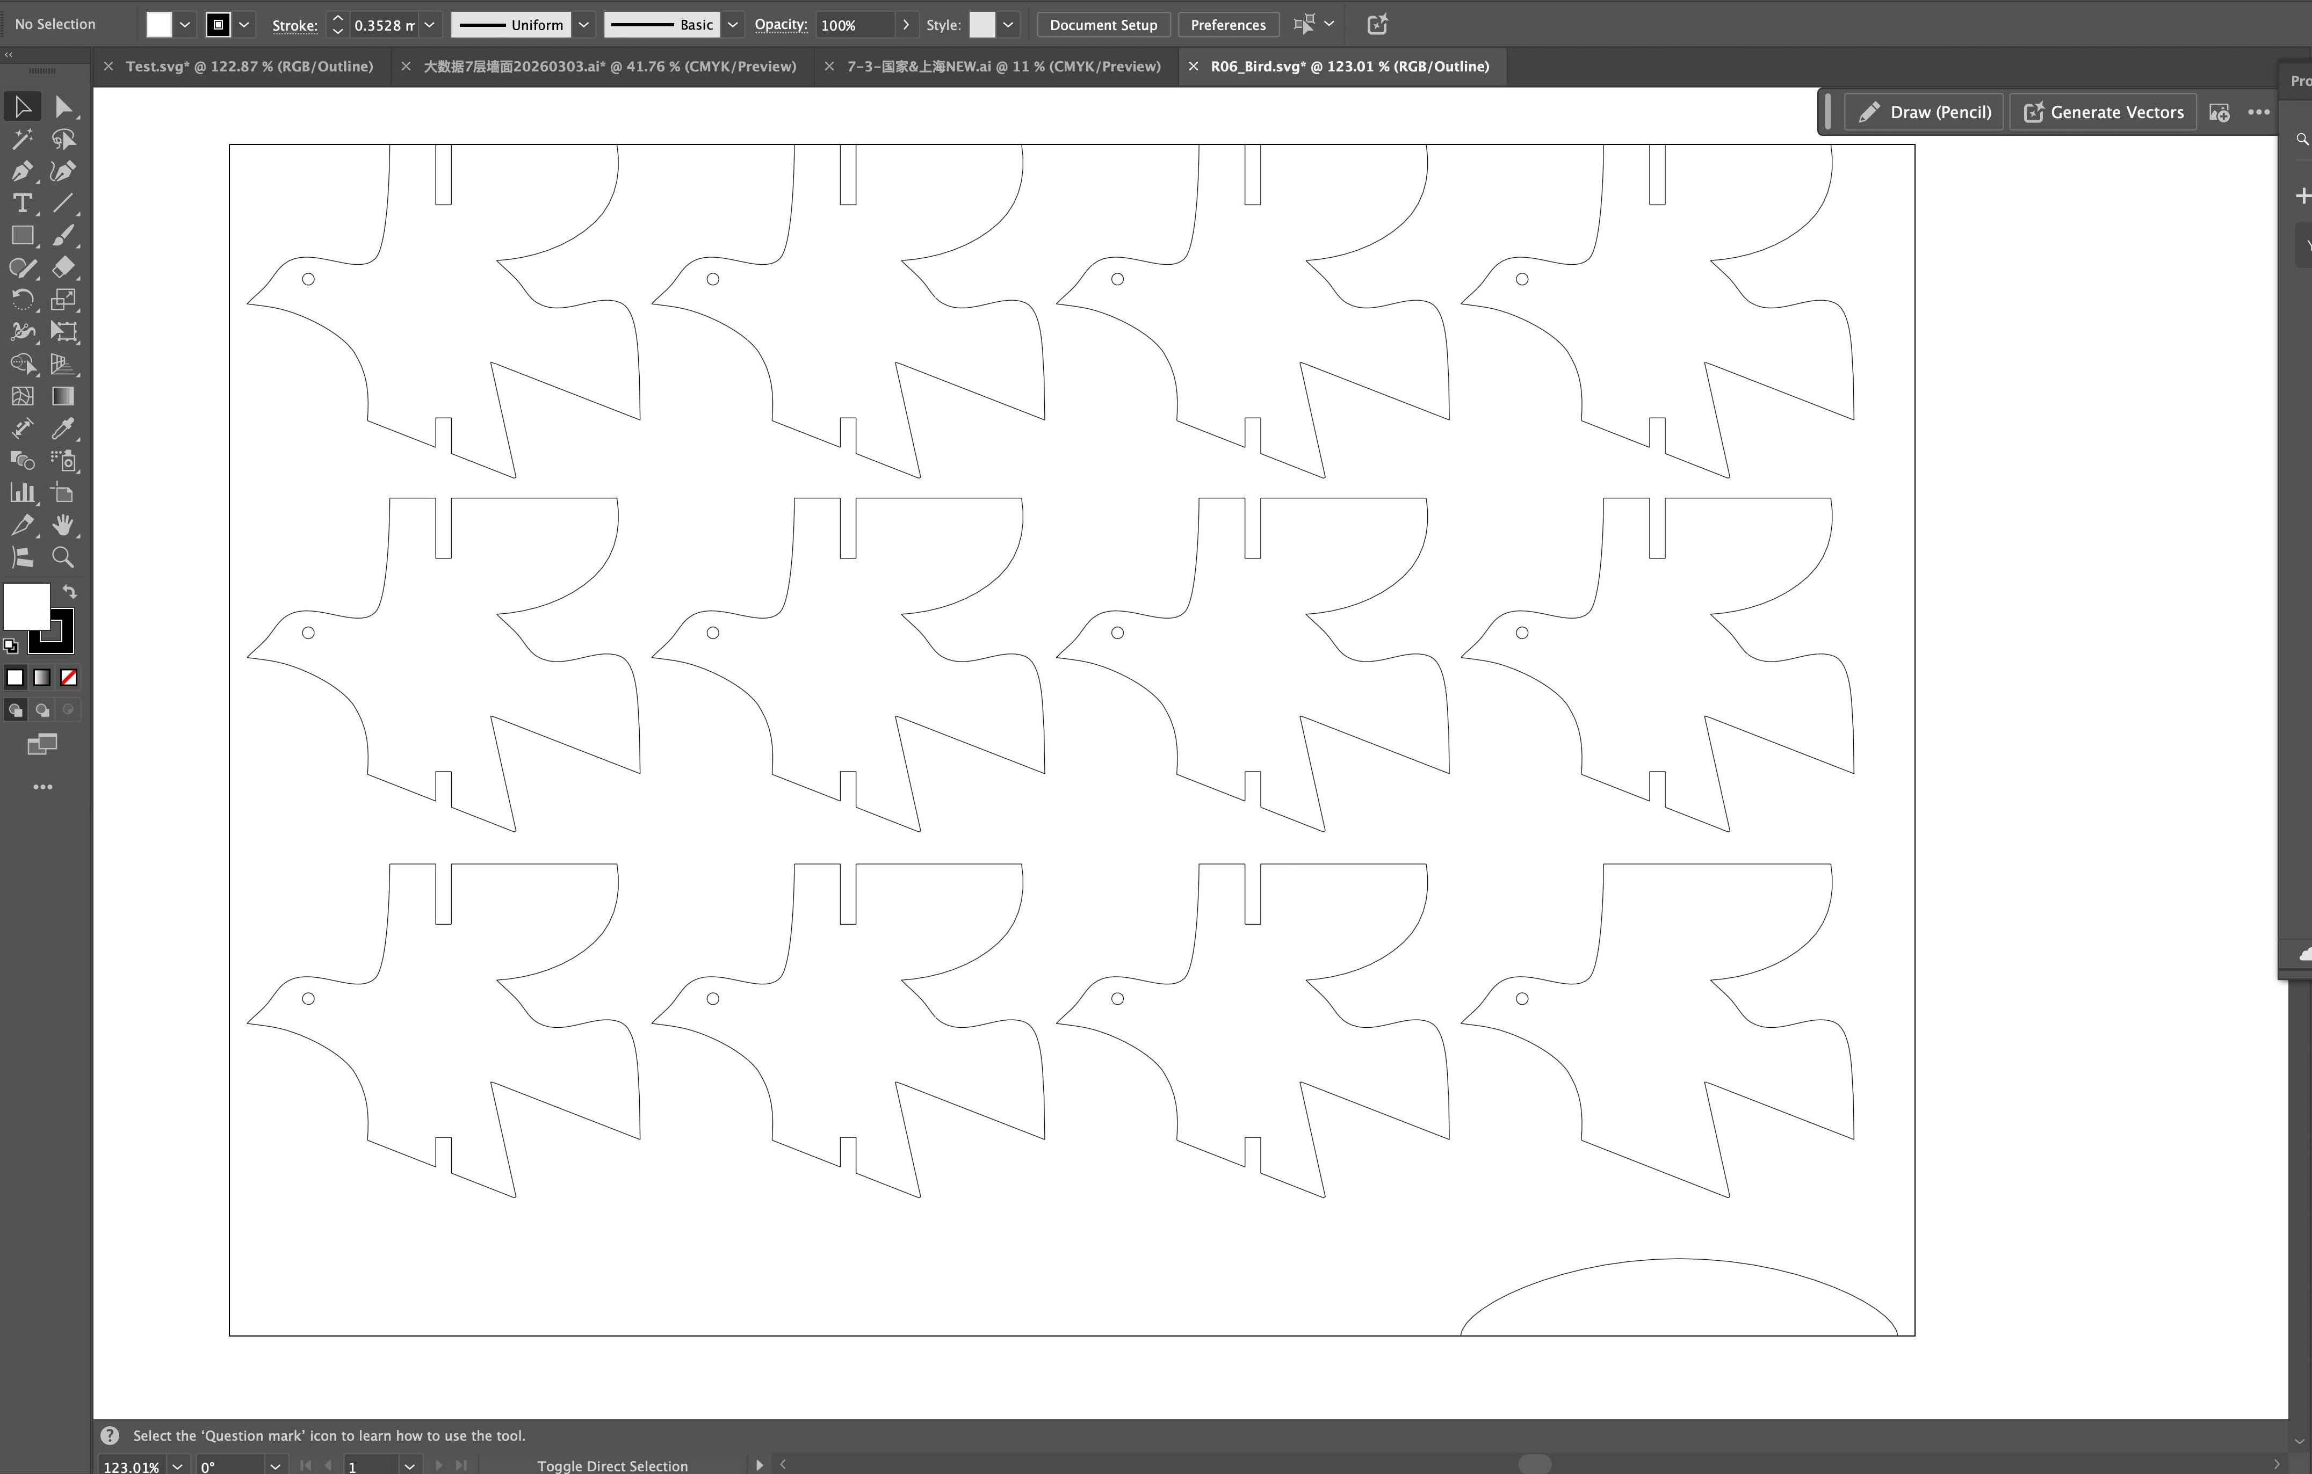Select the Eraser tool

click(63, 268)
